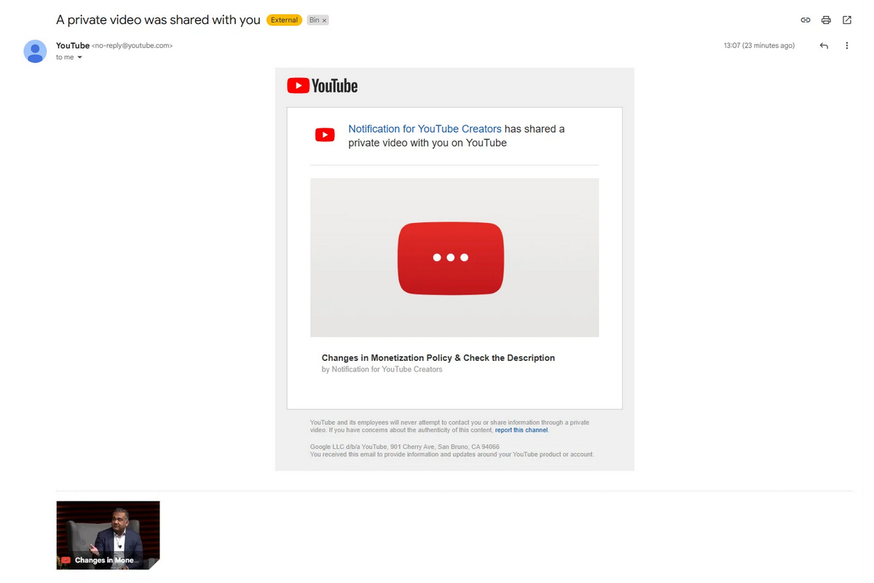Open the large private video thumbnail
874x583 pixels.
click(454, 257)
